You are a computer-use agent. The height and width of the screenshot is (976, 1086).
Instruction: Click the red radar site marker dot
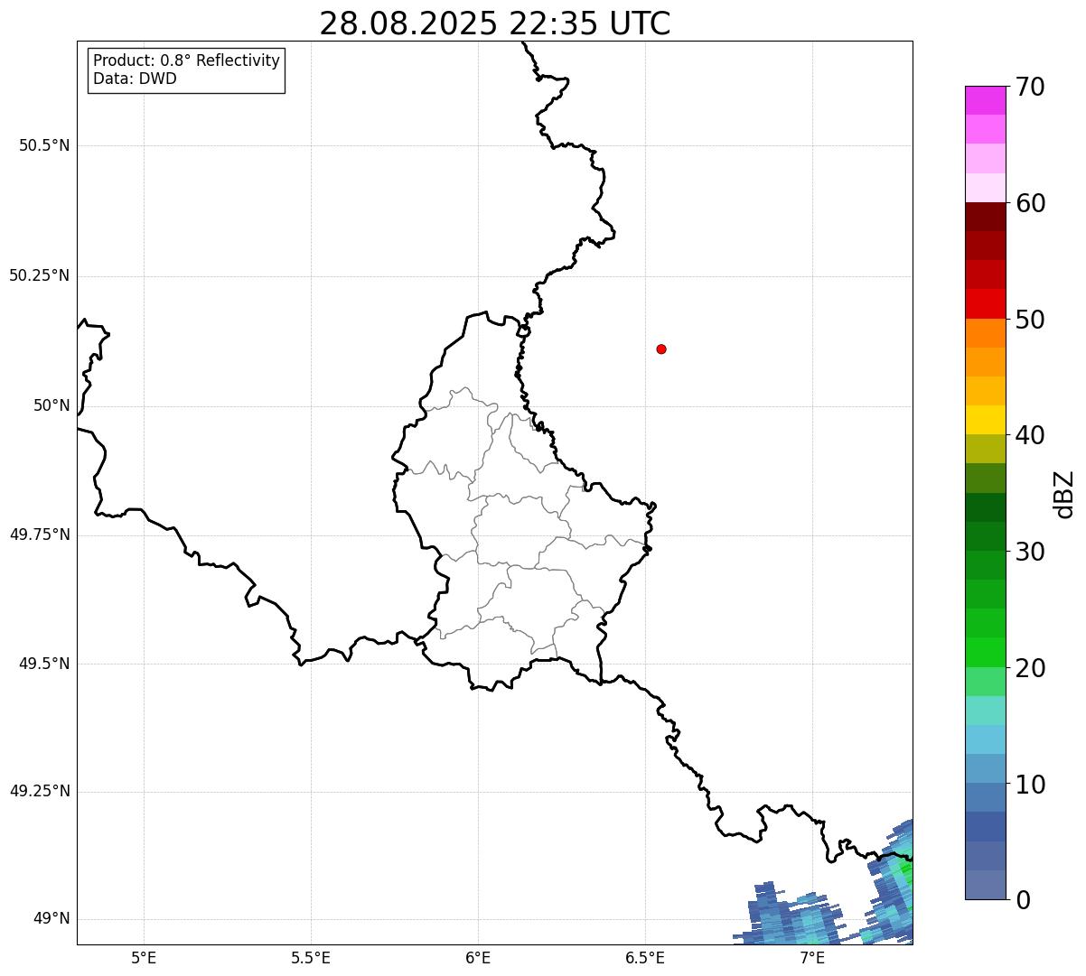point(661,349)
